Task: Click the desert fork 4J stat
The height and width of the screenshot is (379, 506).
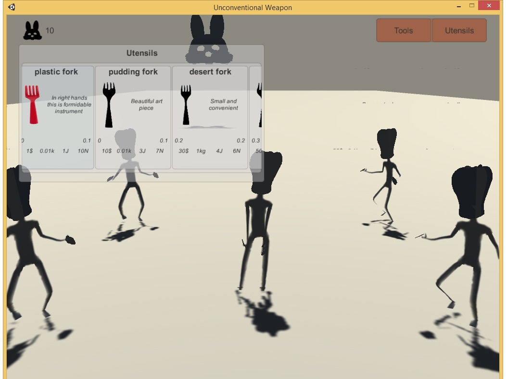Action: click(x=219, y=151)
